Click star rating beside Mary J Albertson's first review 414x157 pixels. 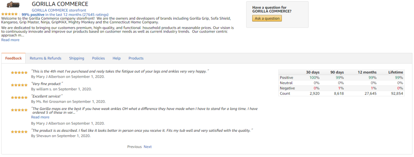tap(19, 72)
